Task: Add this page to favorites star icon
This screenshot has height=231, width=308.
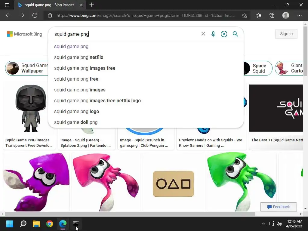Action: [244, 15]
